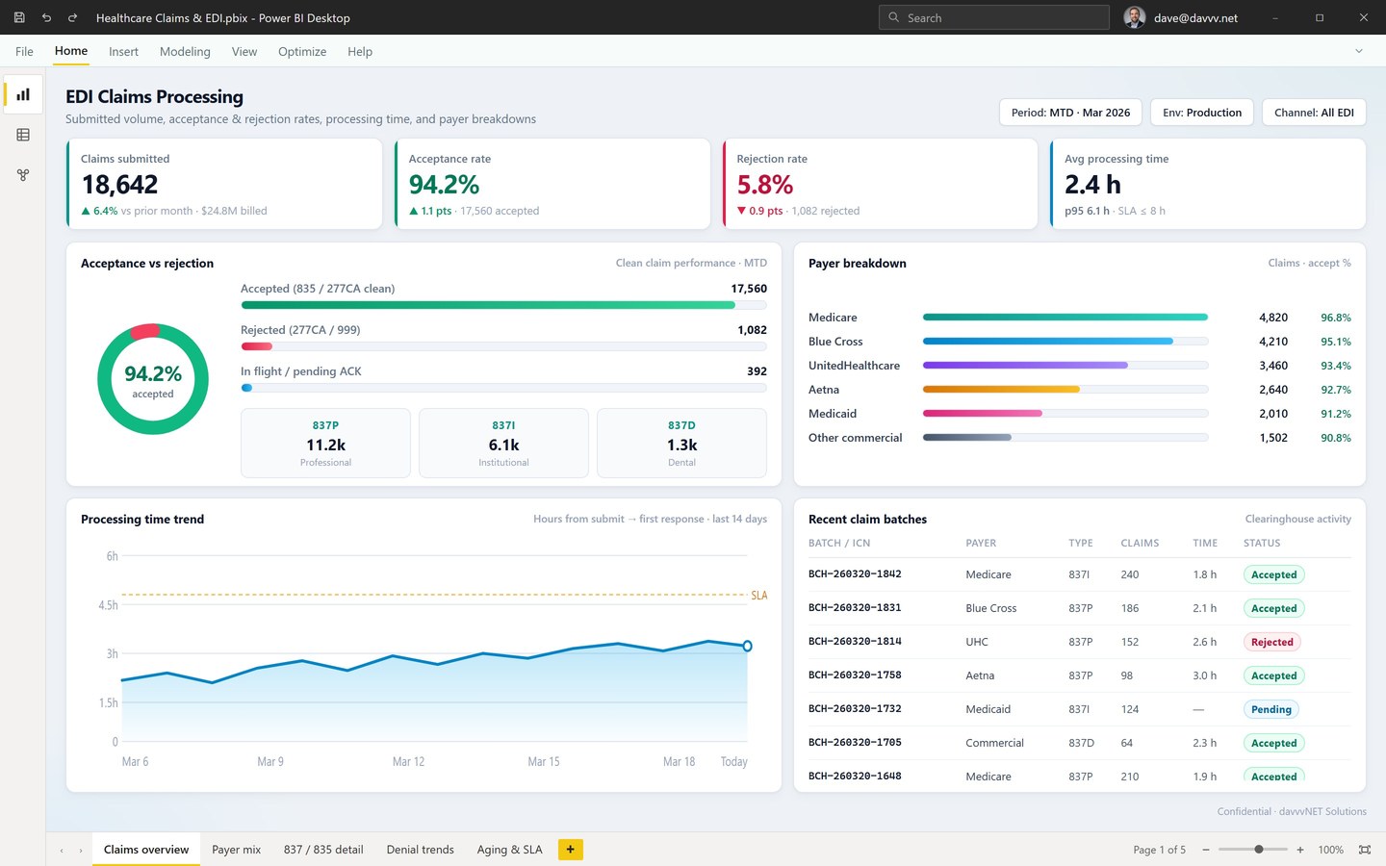Click the Avg processing time card
Viewport: 1386px width, 866px height.
click(1208, 184)
